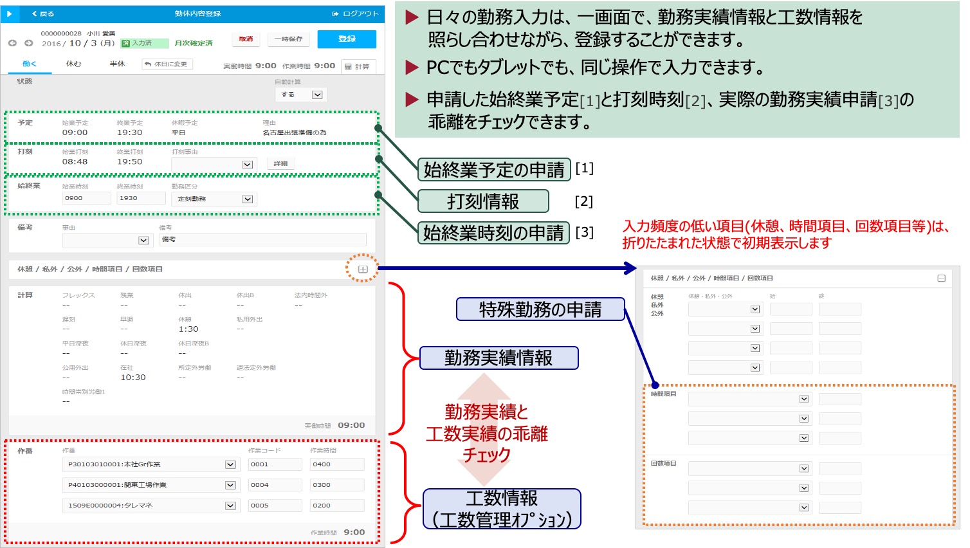This screenshot has height=548, width=970.
Task: Click 終業打刻 value 19:50
Action: pos(129,162)
